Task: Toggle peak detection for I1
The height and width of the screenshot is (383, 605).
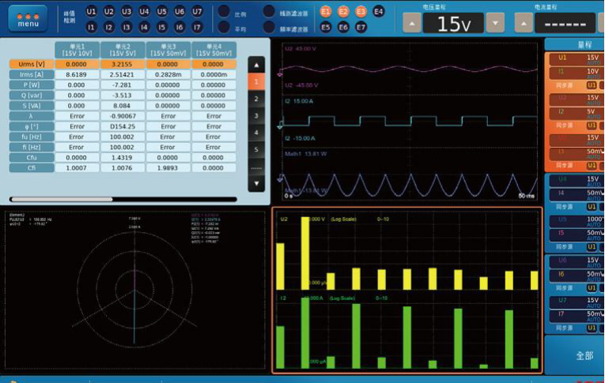Action: point(91,28)
